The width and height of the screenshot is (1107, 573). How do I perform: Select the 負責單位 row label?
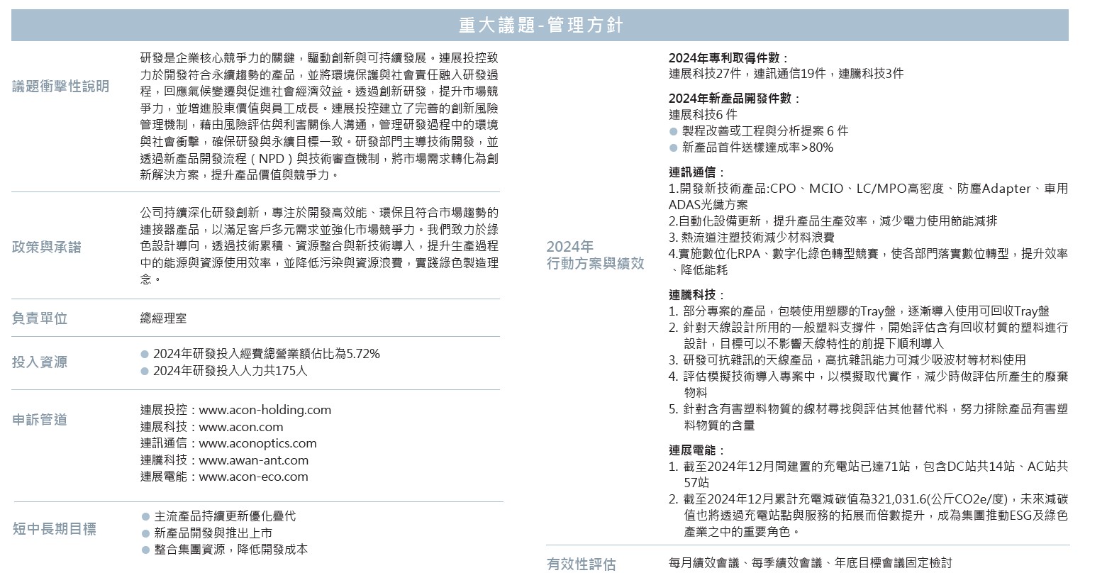(40, 318)
